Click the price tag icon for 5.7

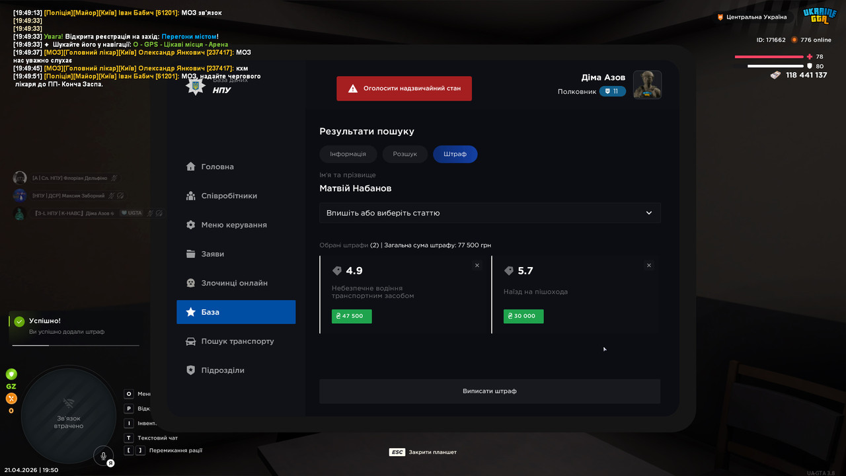(509, 271)
